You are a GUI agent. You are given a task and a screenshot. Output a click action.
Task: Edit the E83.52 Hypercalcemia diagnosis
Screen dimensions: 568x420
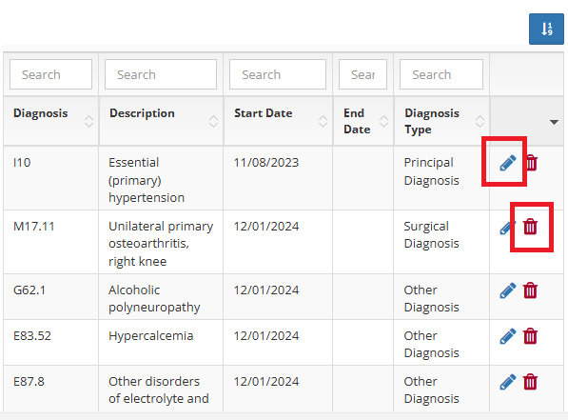coord(507,336)
